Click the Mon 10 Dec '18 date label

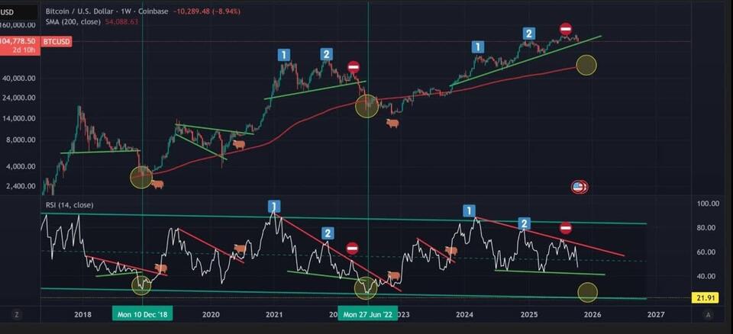pos(143,314)
